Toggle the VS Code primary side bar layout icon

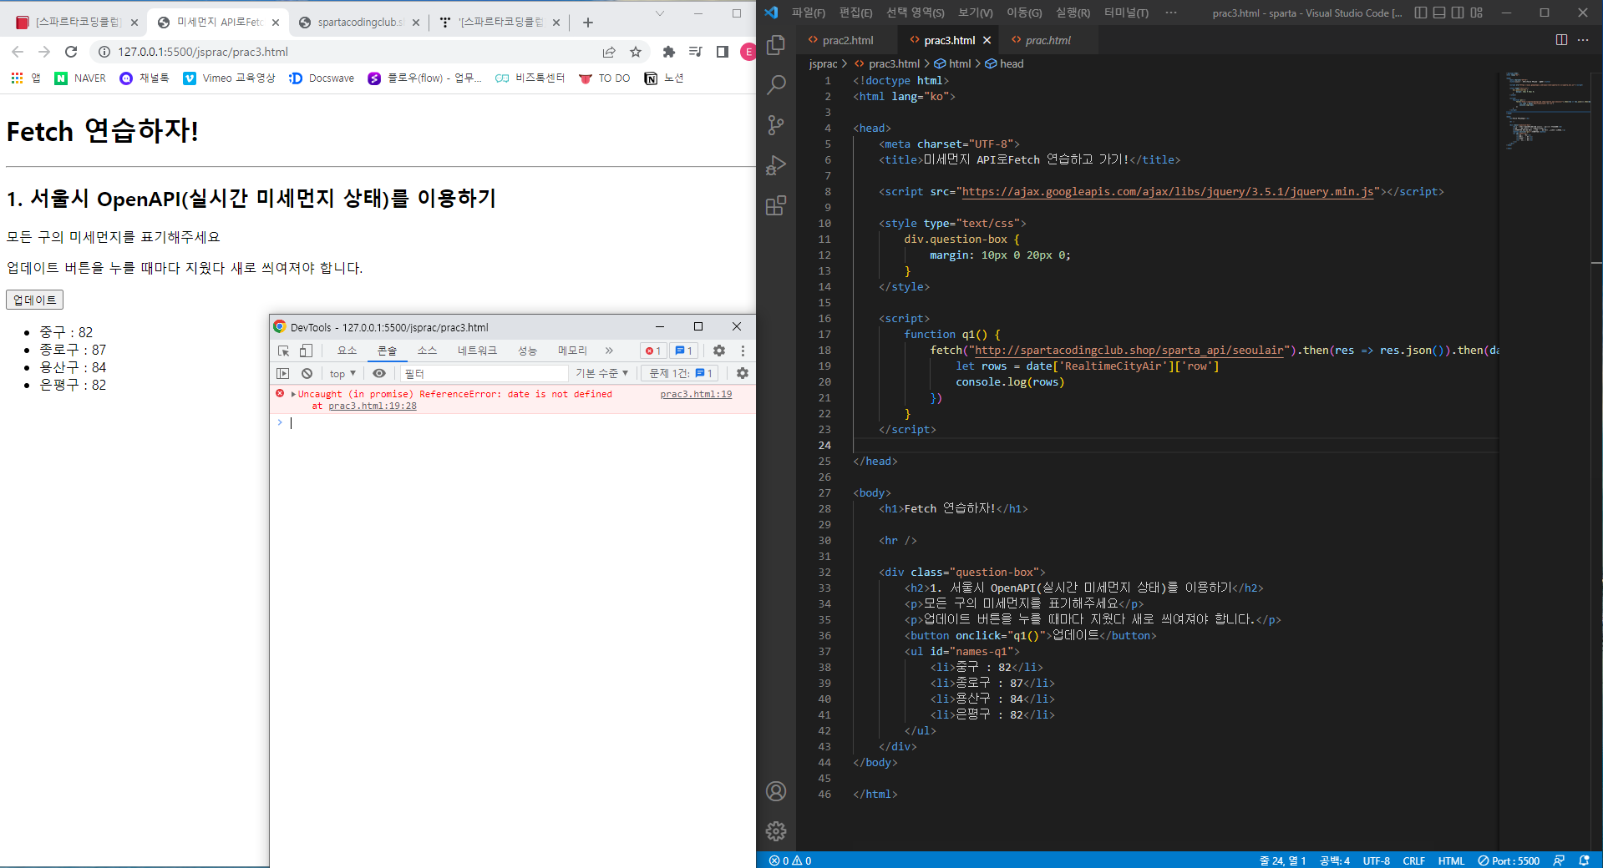(1421, 13)
